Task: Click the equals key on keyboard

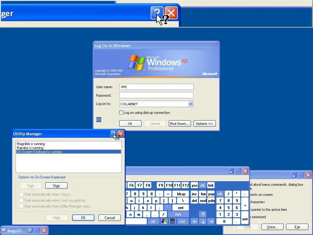Action: click(168, 194)
